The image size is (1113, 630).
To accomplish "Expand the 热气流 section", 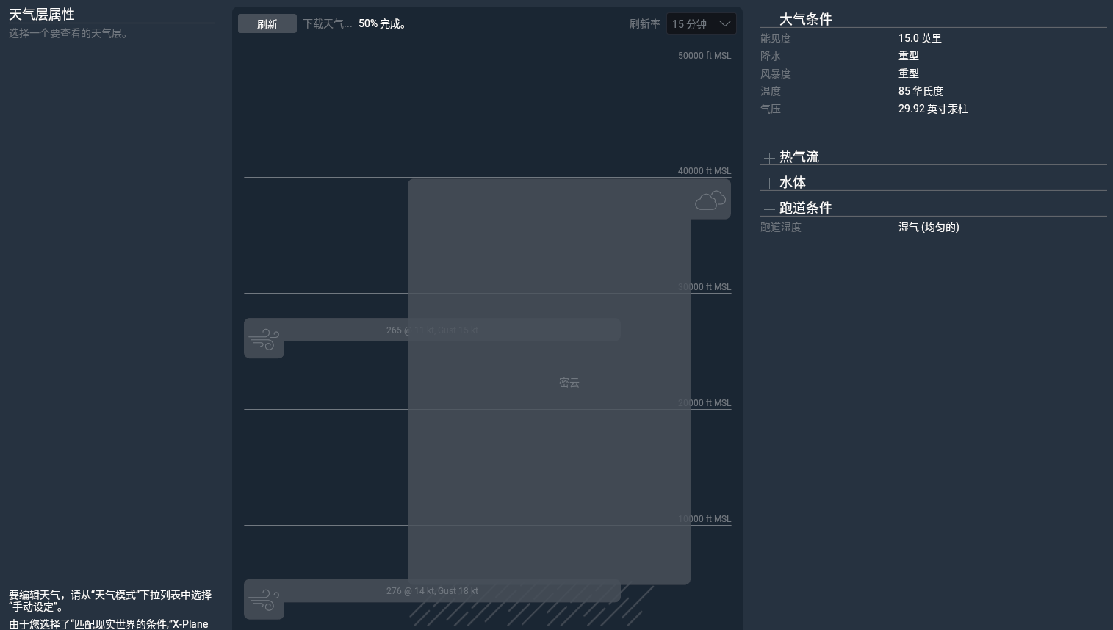I will [x=769, y=158].
